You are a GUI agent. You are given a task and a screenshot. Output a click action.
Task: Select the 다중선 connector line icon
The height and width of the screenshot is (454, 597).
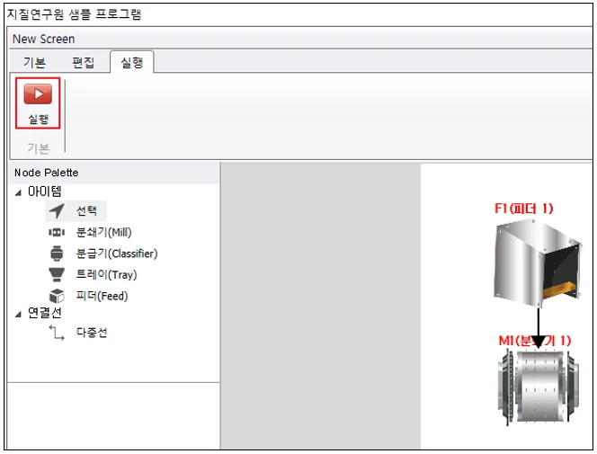click(57, 333)
